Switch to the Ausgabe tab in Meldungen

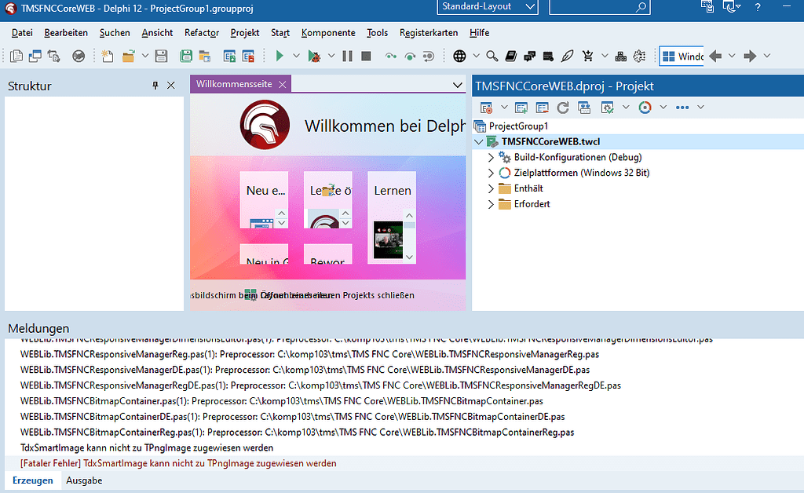tap(83, 480)
